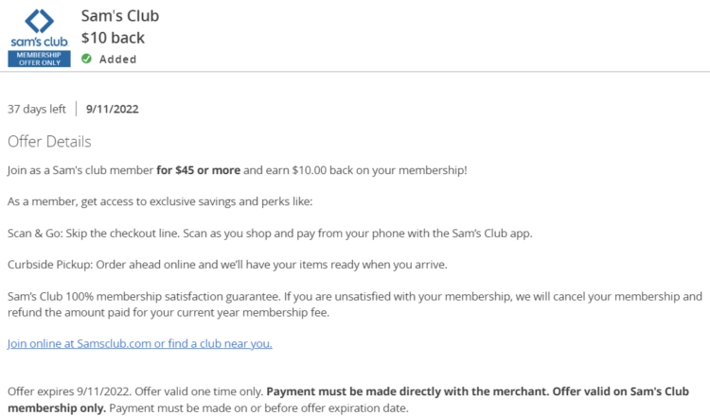
Task: Click the green Added checkmark icon
Action: [x=86, y=59]
